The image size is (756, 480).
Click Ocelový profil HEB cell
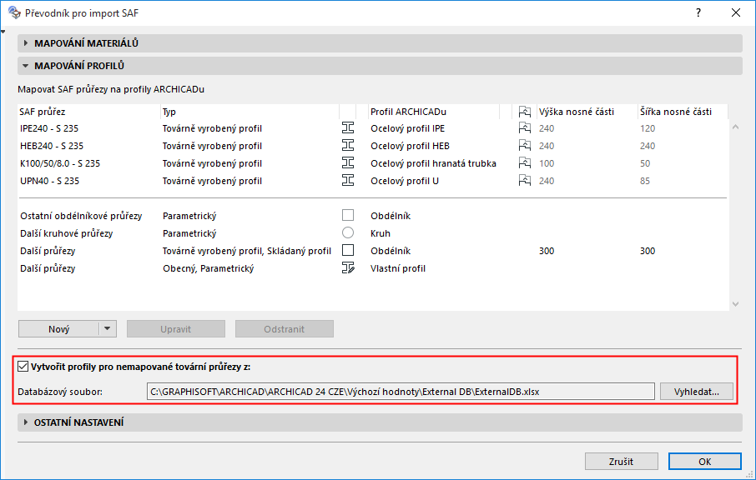click(x=410, y=146)
